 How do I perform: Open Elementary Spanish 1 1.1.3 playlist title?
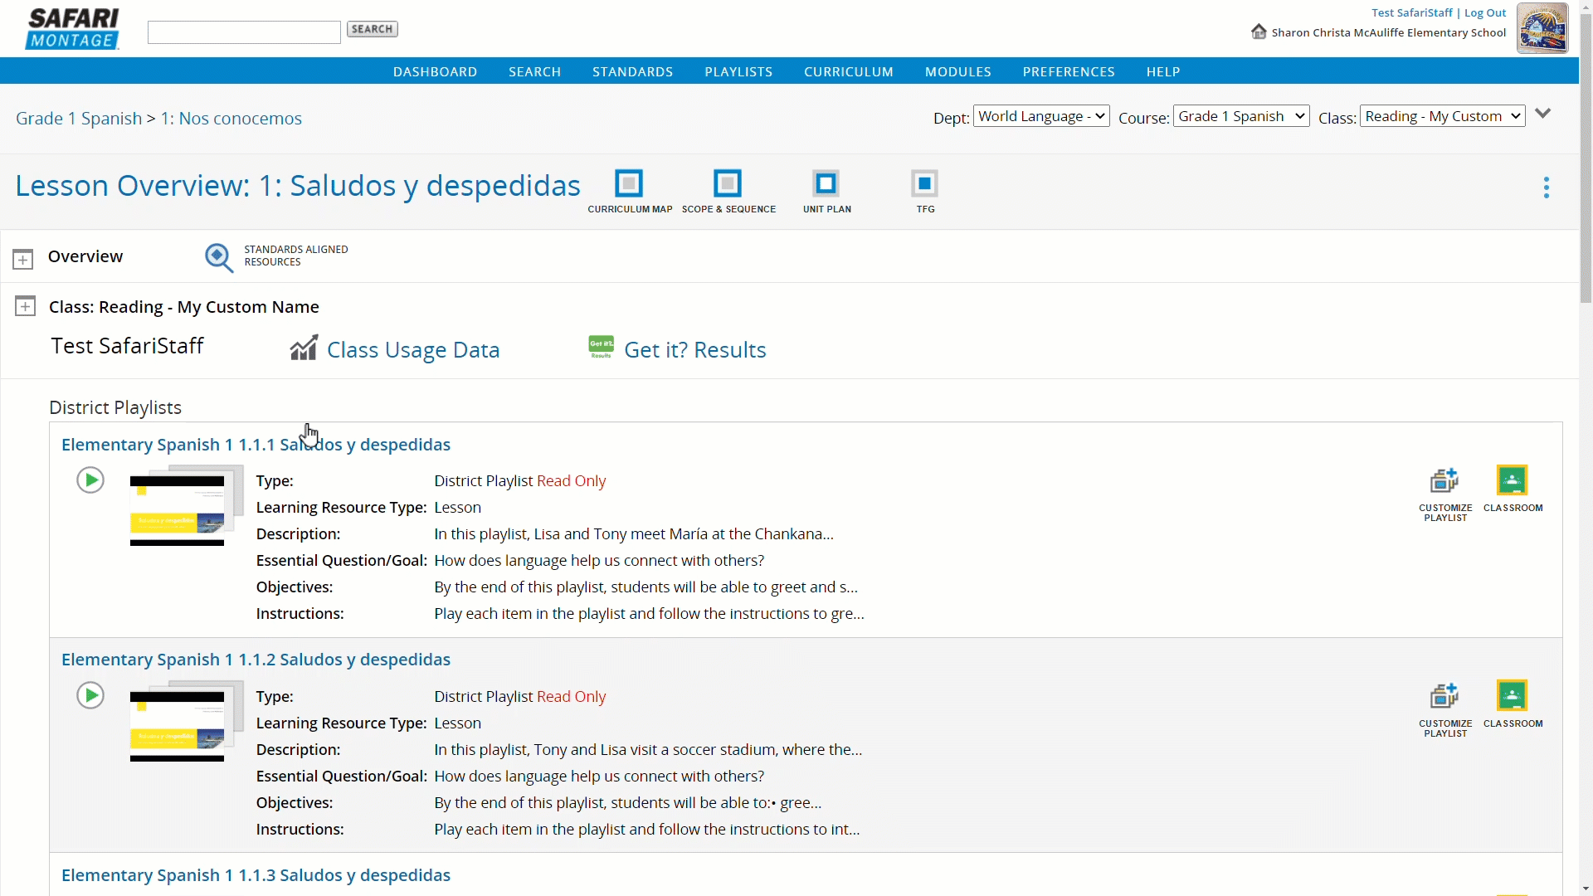click(256, 874)
